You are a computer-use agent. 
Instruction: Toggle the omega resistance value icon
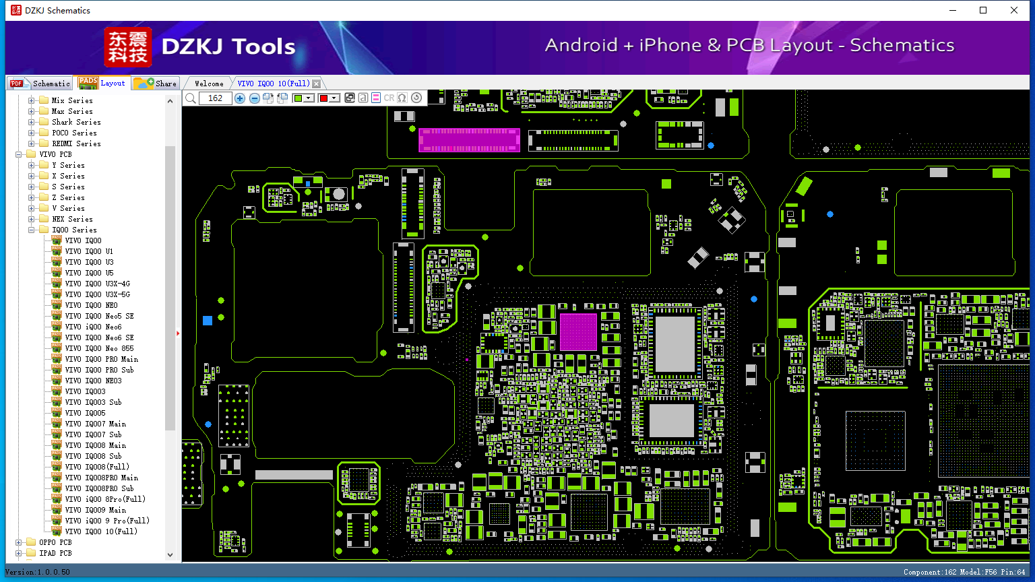tap(402, 98)
